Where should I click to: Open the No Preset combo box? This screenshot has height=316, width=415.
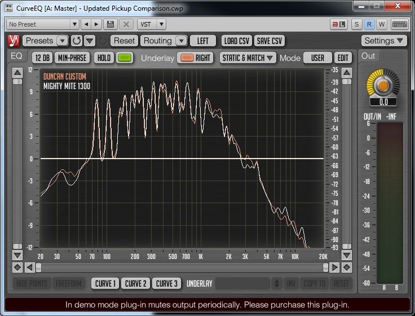43,24
